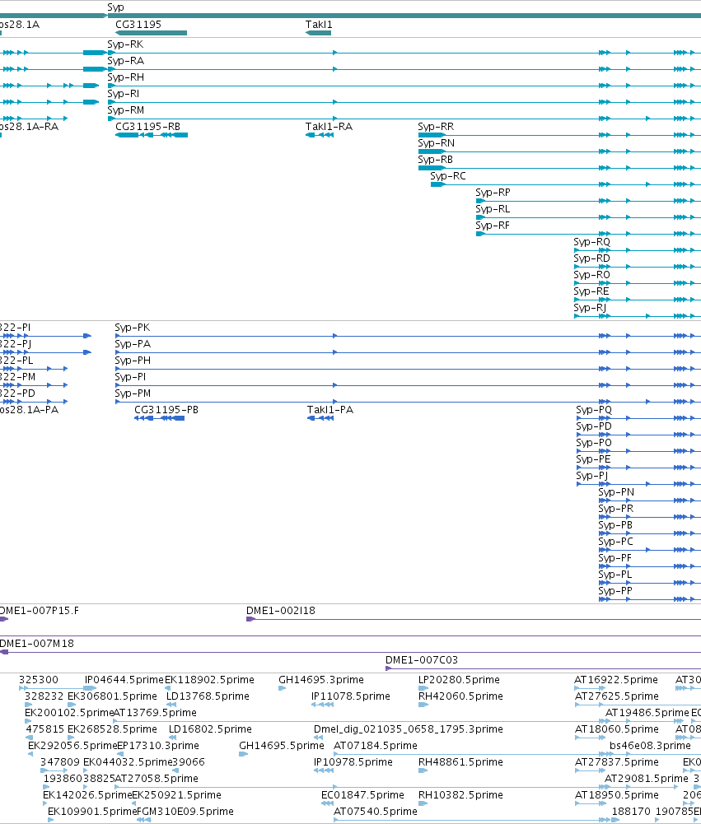Open protein Syp-PN

point(616,492)
